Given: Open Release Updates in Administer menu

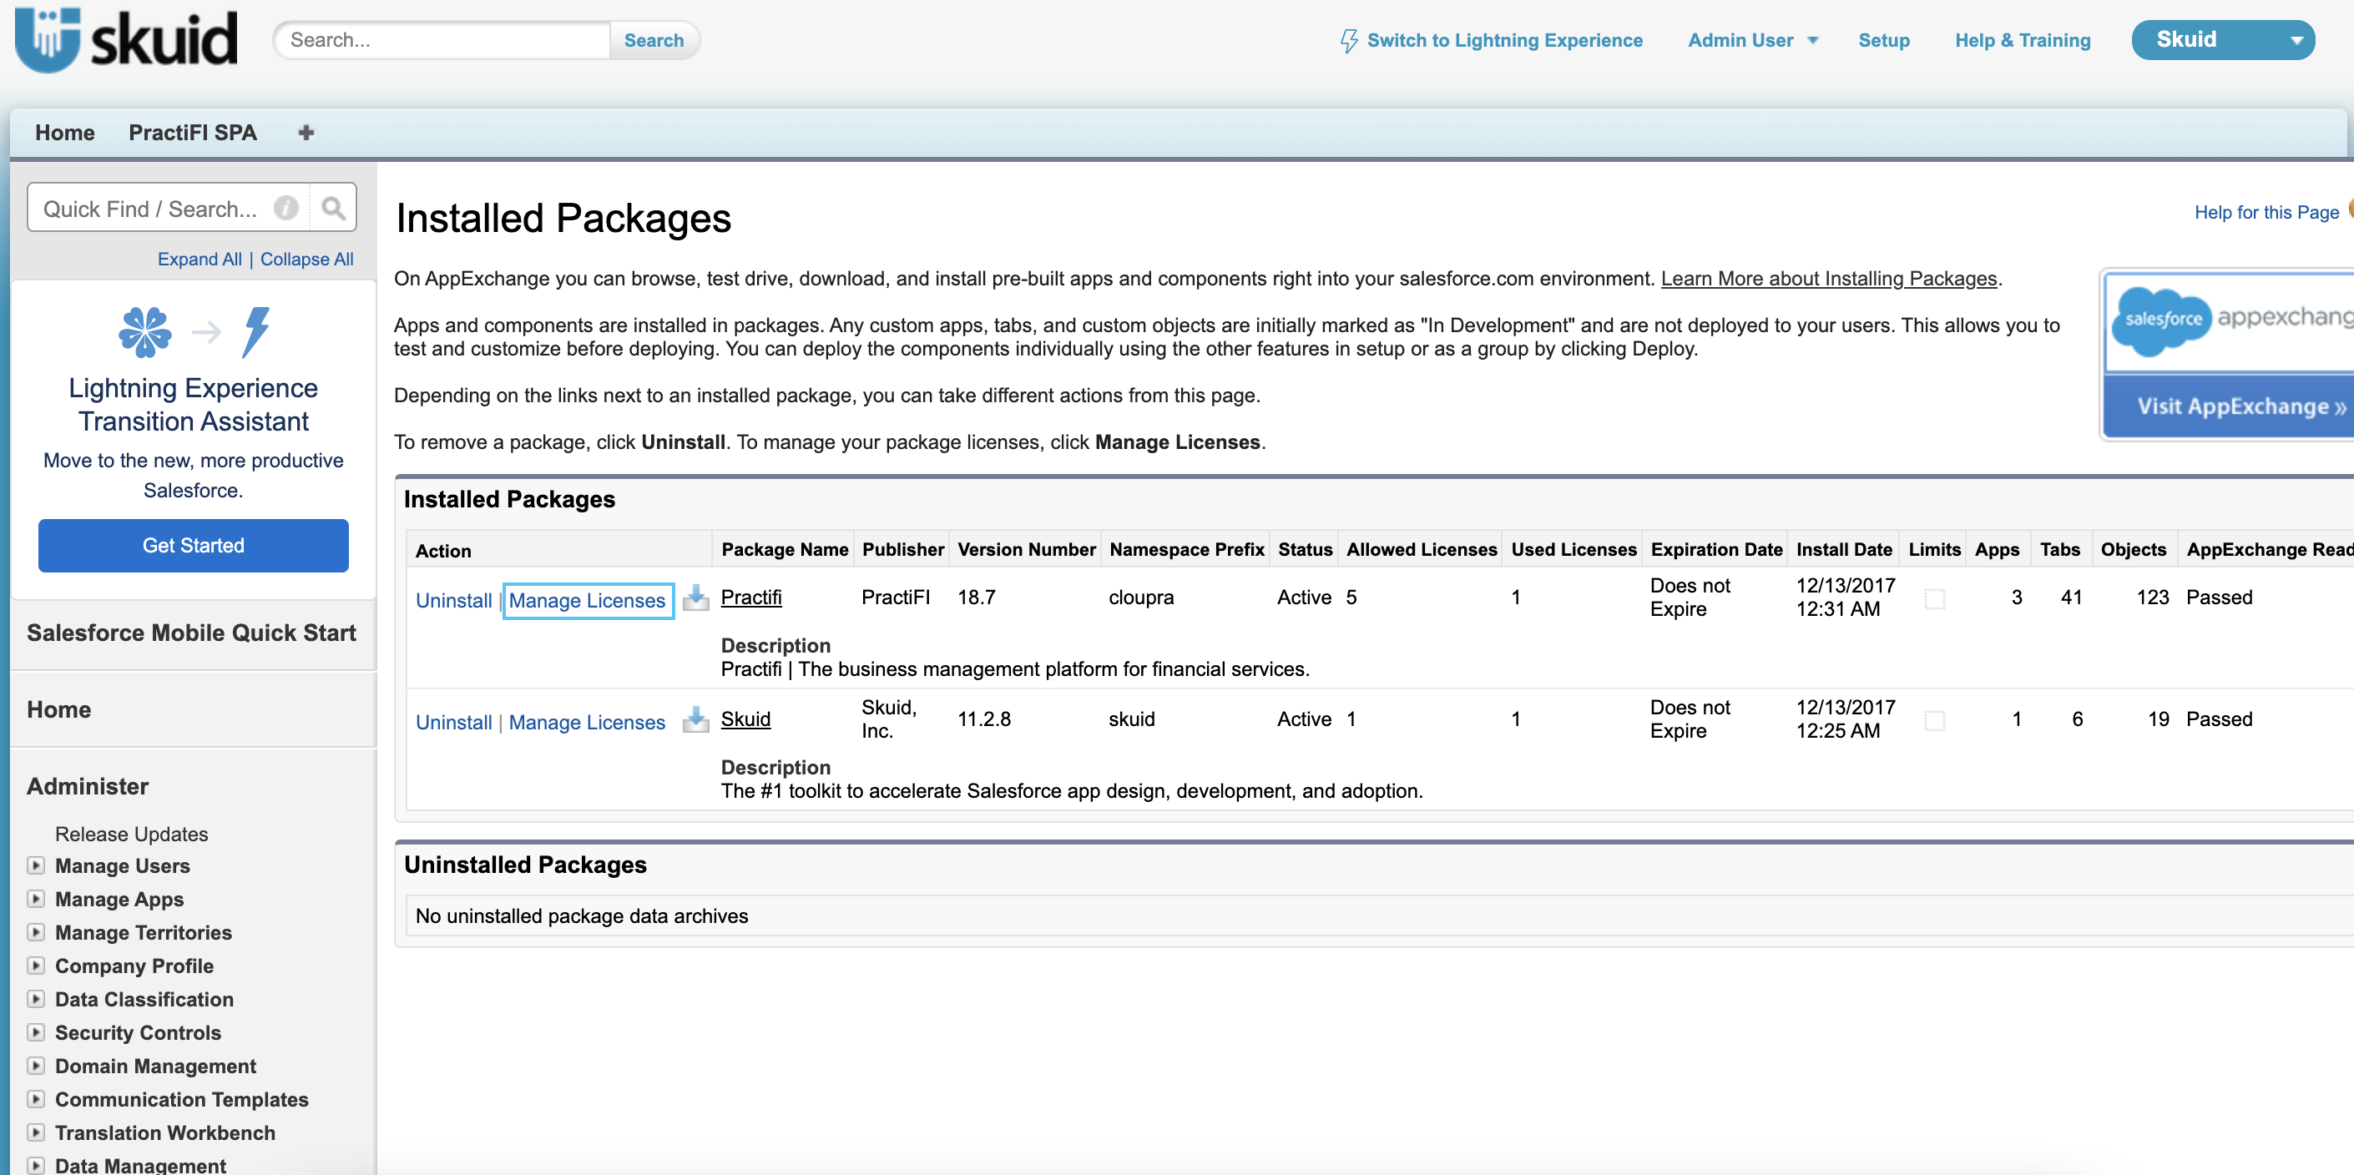Looking at the screenshot, I should pyautogui.click(x=132, y=834).
